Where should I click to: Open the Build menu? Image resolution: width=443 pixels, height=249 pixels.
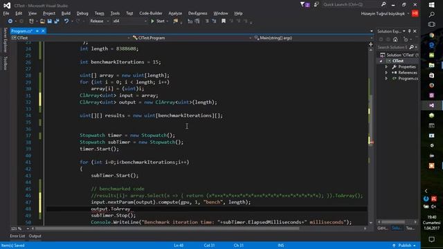click(x=66, y=13)
